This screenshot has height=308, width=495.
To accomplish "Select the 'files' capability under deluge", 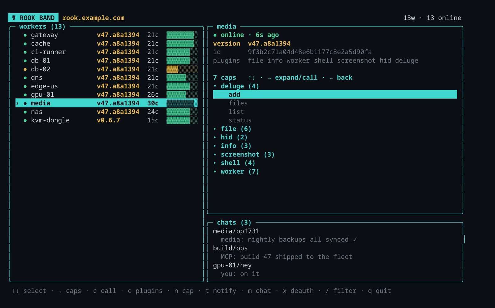I will point(238,103).
